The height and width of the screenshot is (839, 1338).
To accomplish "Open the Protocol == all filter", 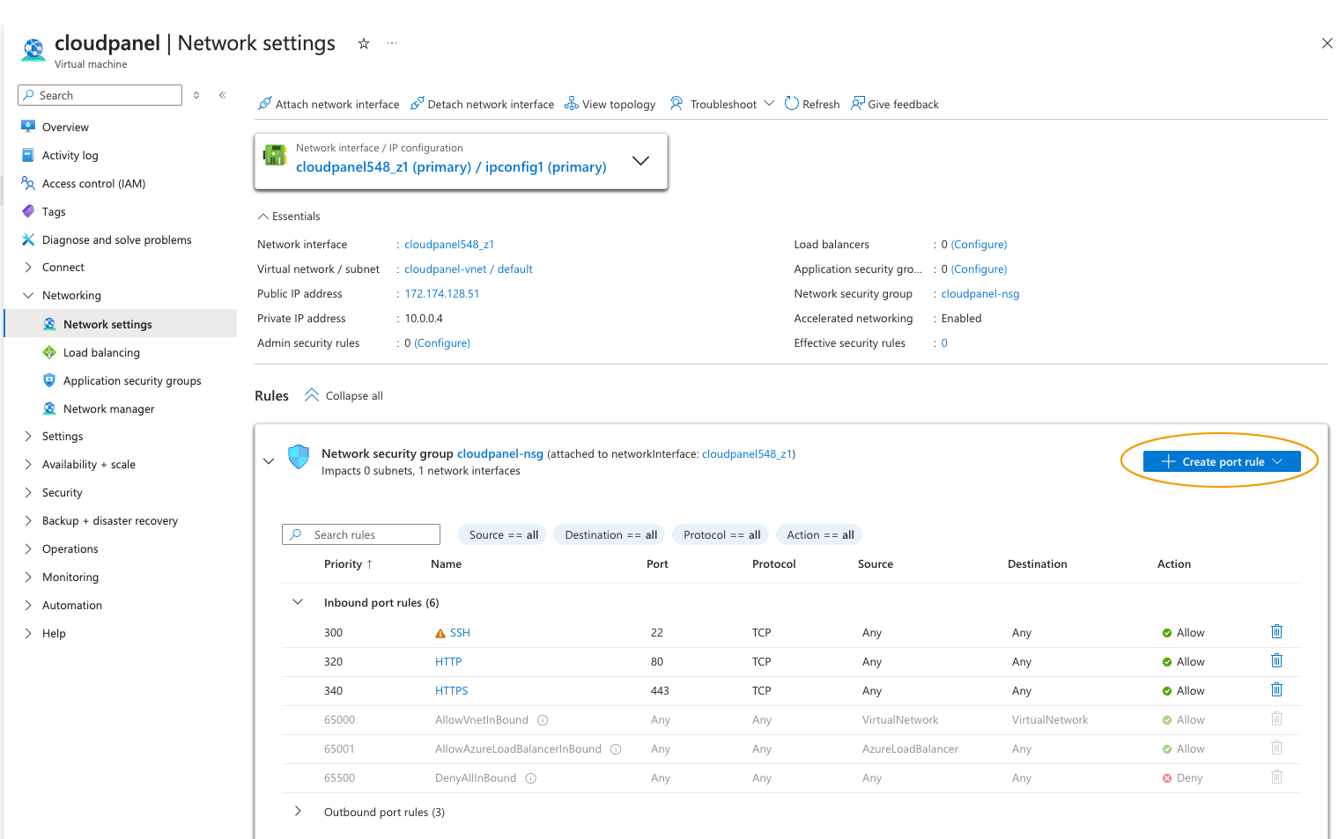I will 721,534.
